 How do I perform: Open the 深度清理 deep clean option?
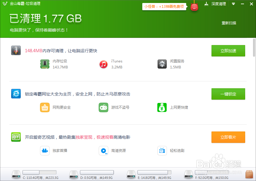(218, 4)
